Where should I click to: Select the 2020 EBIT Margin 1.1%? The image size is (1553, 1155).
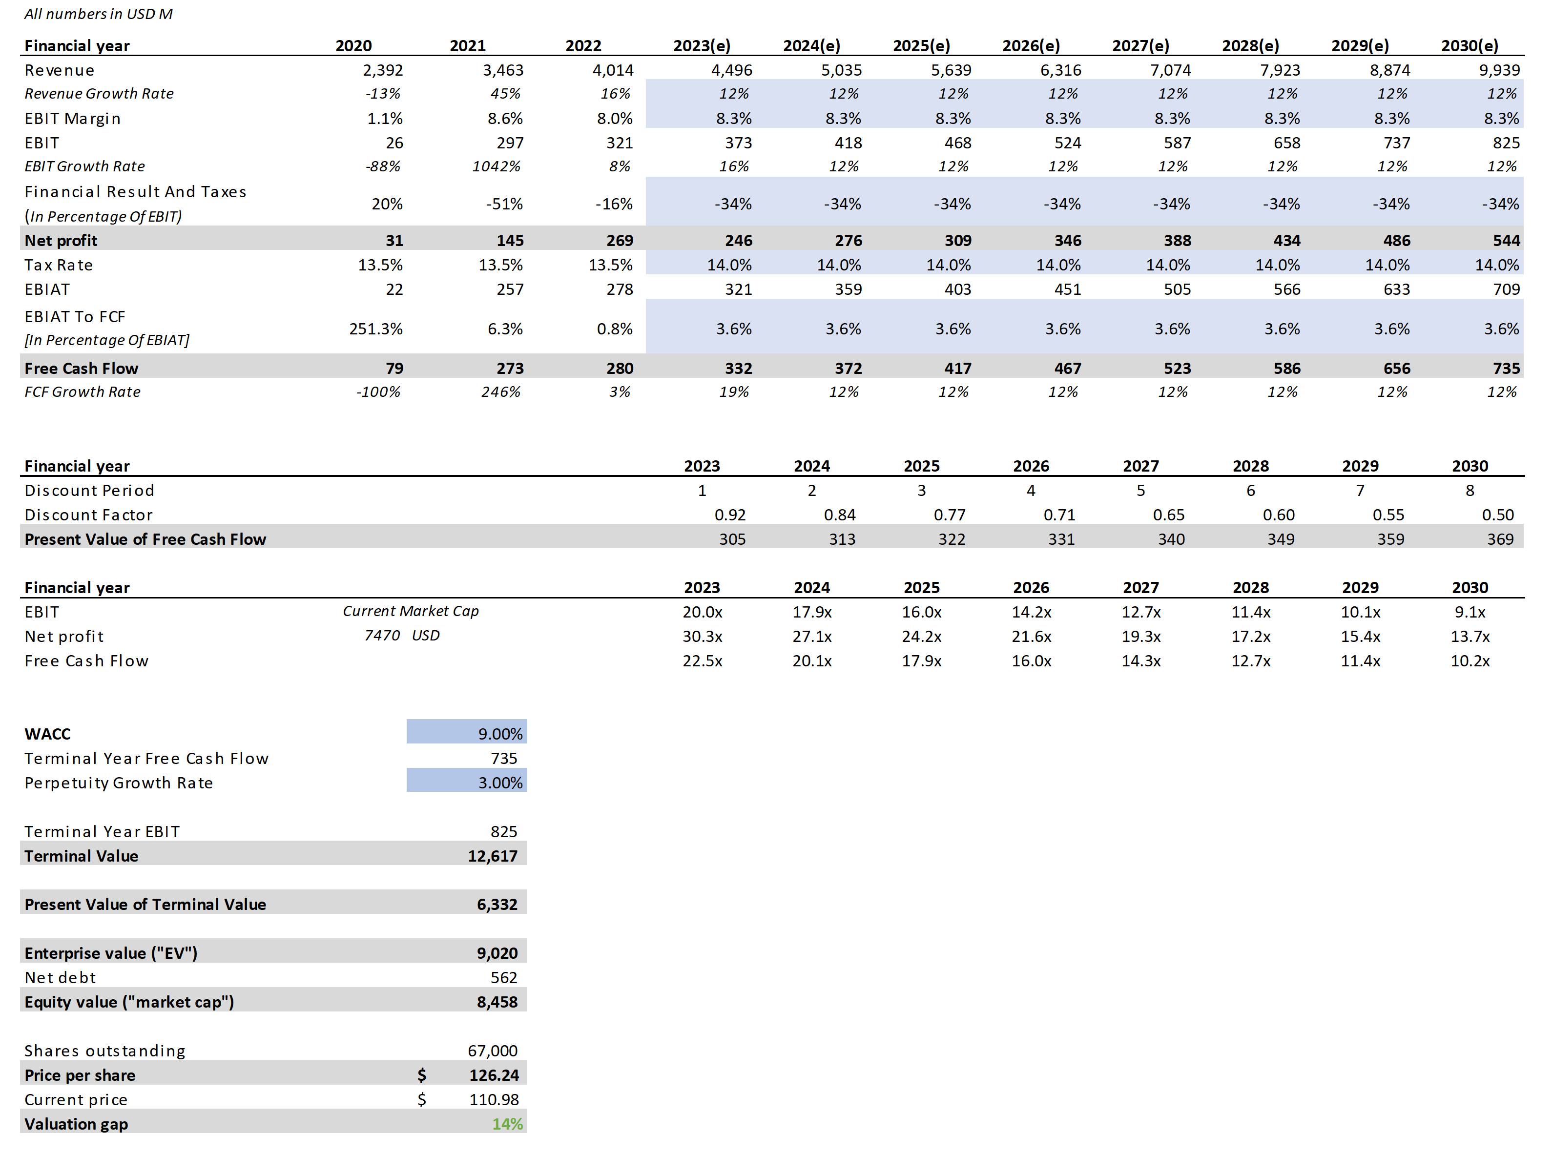click(x=385, y=118)
